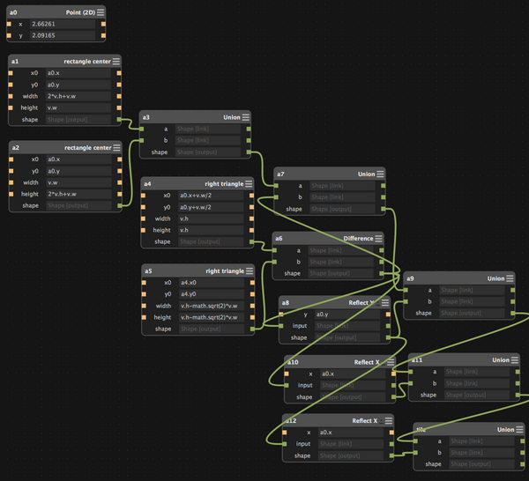Edit a5 x0 field a4.x0
Viewport: 529px width, 481px height.
(212, 283)
